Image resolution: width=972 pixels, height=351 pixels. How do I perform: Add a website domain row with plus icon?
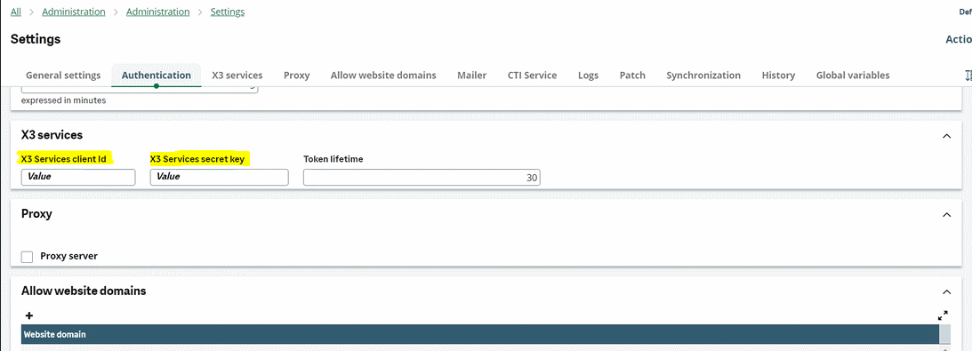pos(28,315)
